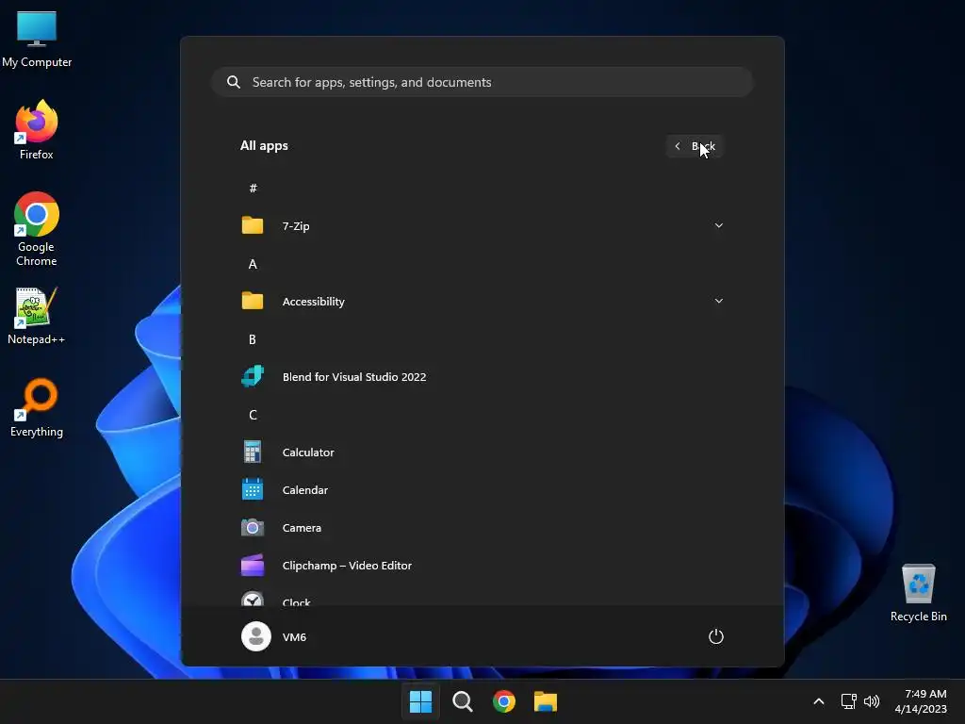This screenshot has width=965, height=724.
Task: Click the VM6 user avatar
Action: tap(256, 636)
